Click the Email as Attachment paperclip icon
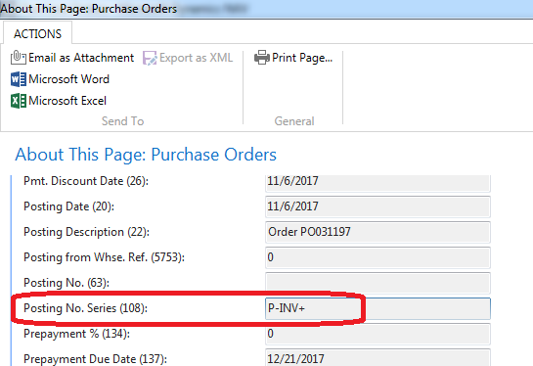 [x=19, y=58]
